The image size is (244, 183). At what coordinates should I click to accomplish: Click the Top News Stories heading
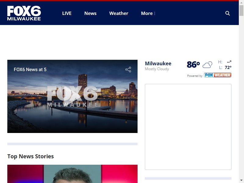[x=30, y=156]
